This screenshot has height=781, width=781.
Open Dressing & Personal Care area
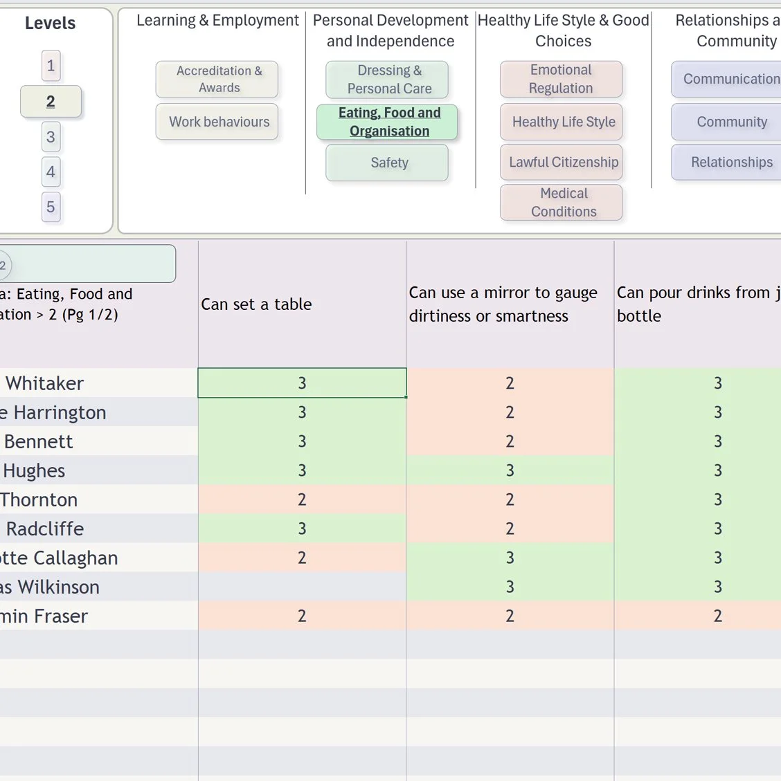[387, 79]
